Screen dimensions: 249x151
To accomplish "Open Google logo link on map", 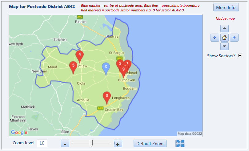I will 19,132.
